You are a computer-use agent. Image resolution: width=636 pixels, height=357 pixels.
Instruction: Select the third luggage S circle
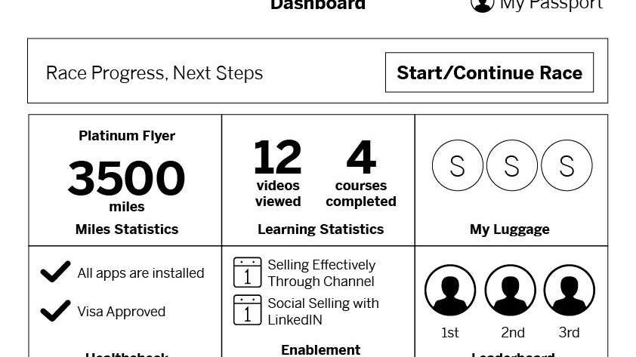pos(567,165)
